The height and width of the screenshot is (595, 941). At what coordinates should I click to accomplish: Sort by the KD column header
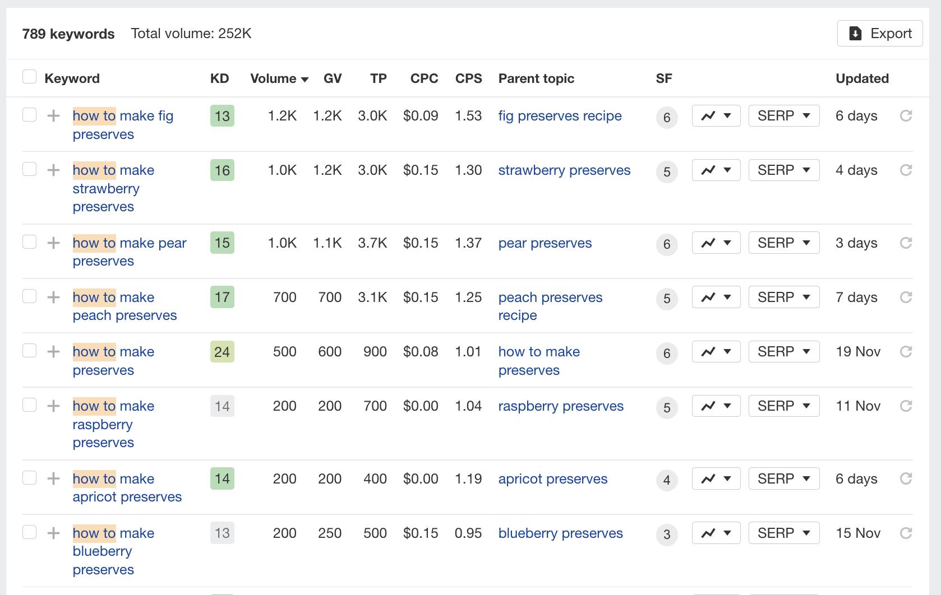click(219, 79)
